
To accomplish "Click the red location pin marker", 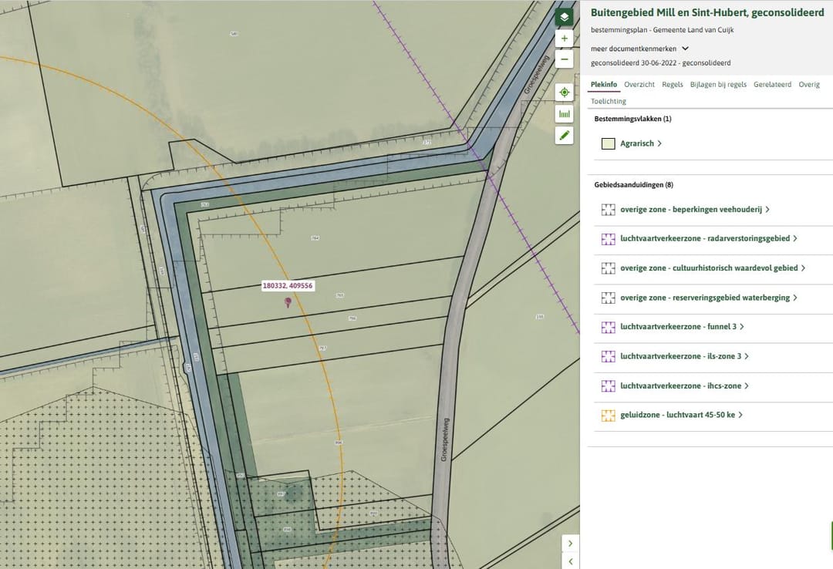I will click(x=288, y=302).
